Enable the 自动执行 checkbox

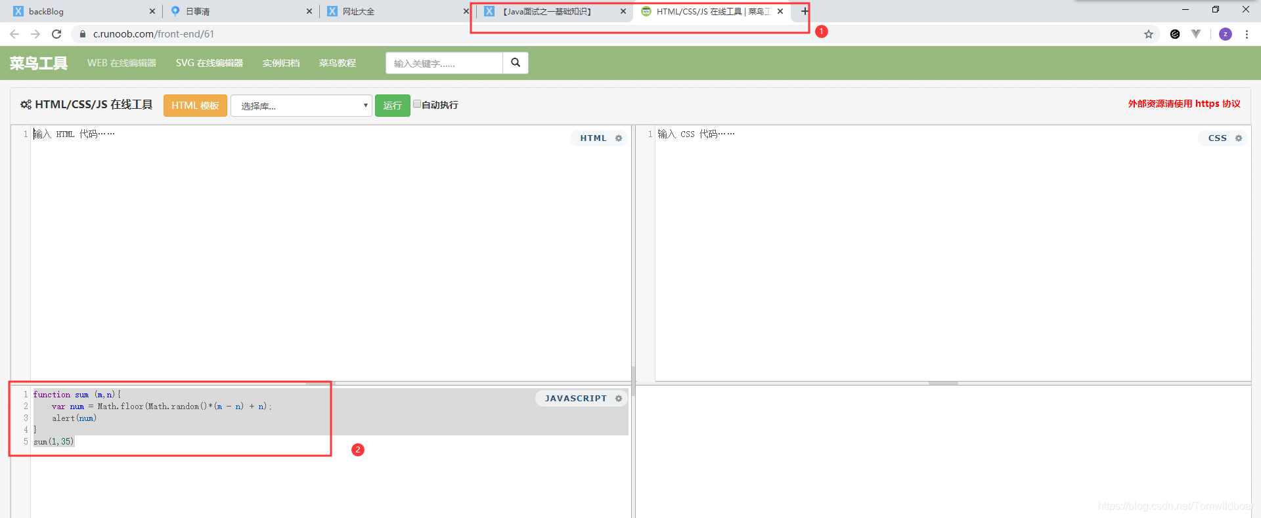[x=417, y=104]
